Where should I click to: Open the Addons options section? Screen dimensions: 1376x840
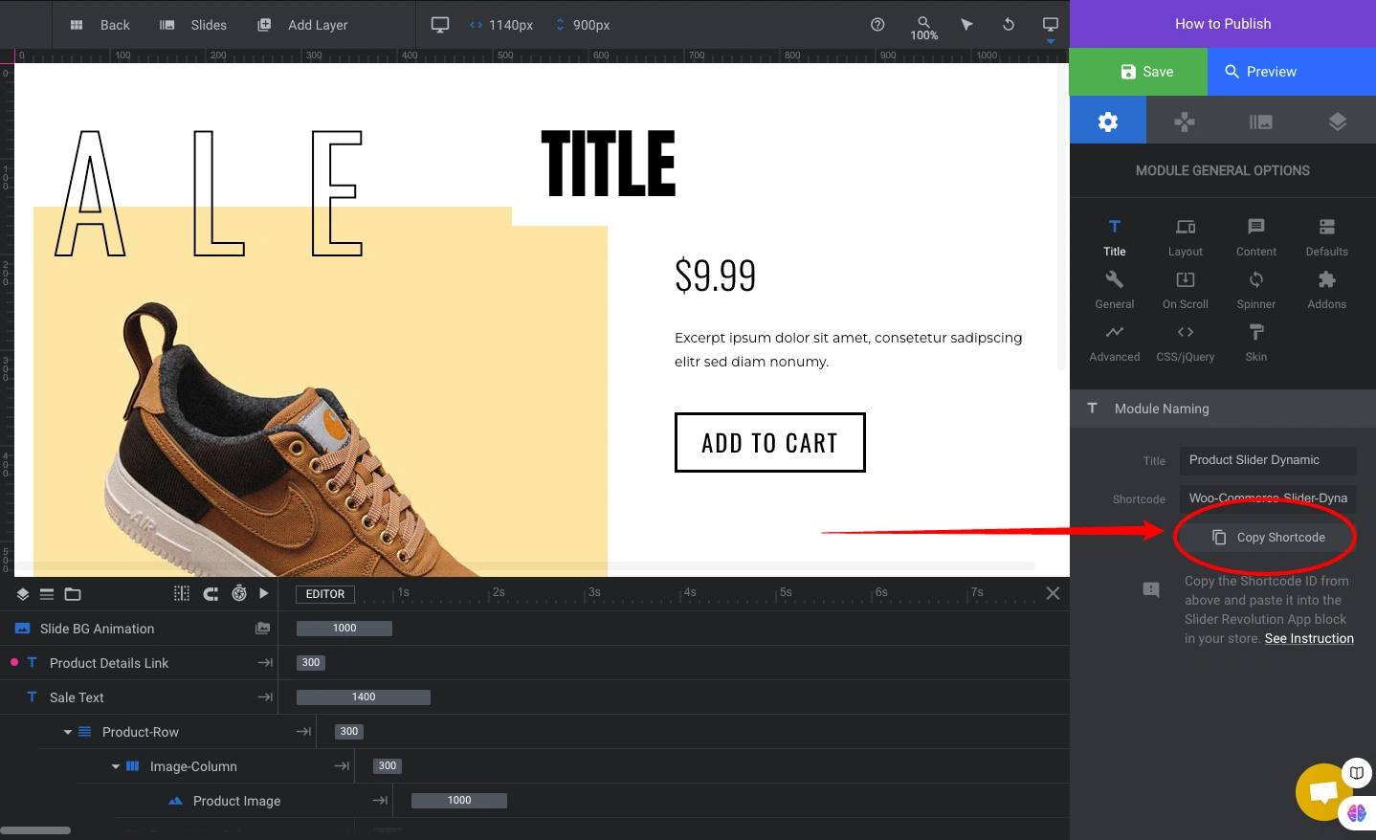click(x=1327, y=290)
